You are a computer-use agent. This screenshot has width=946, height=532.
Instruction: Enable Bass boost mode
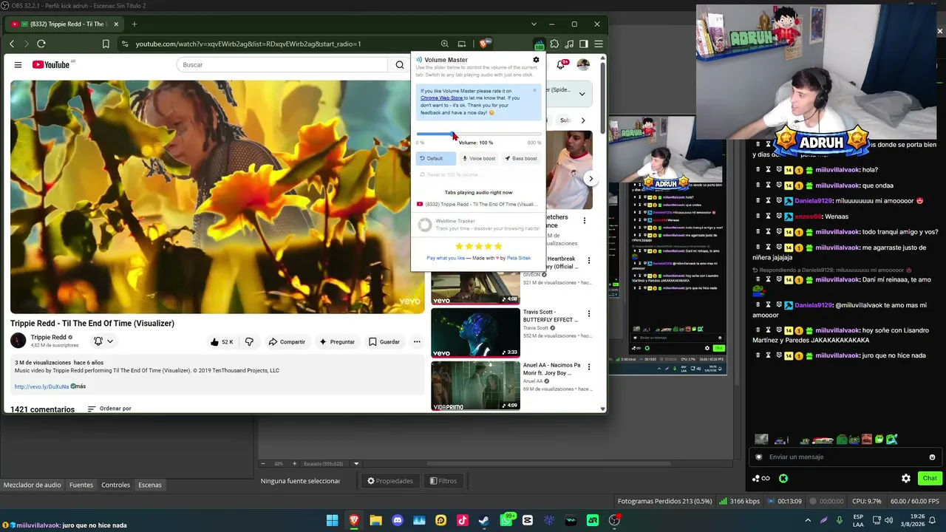(x=521, y=158)
